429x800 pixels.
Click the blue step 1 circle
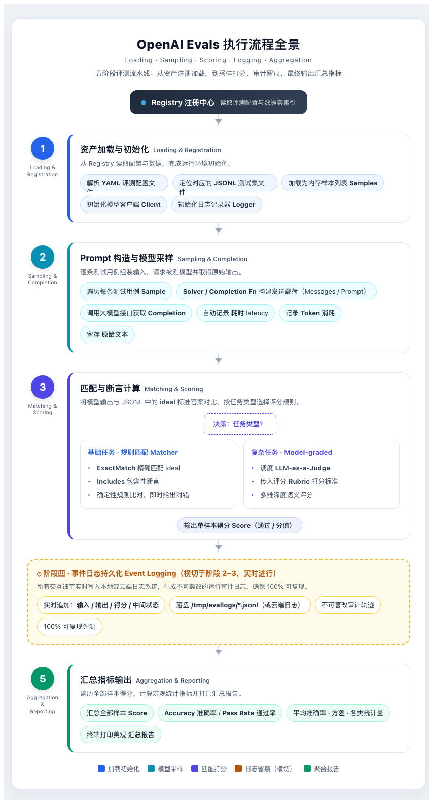(x=43, y=149)
